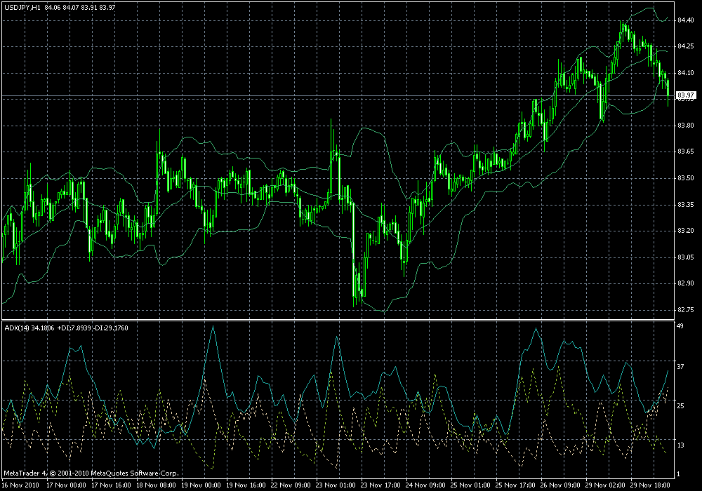Screen dimensions: 702x491
Task: Click the 82.90 price axis label
Action: 686,283
